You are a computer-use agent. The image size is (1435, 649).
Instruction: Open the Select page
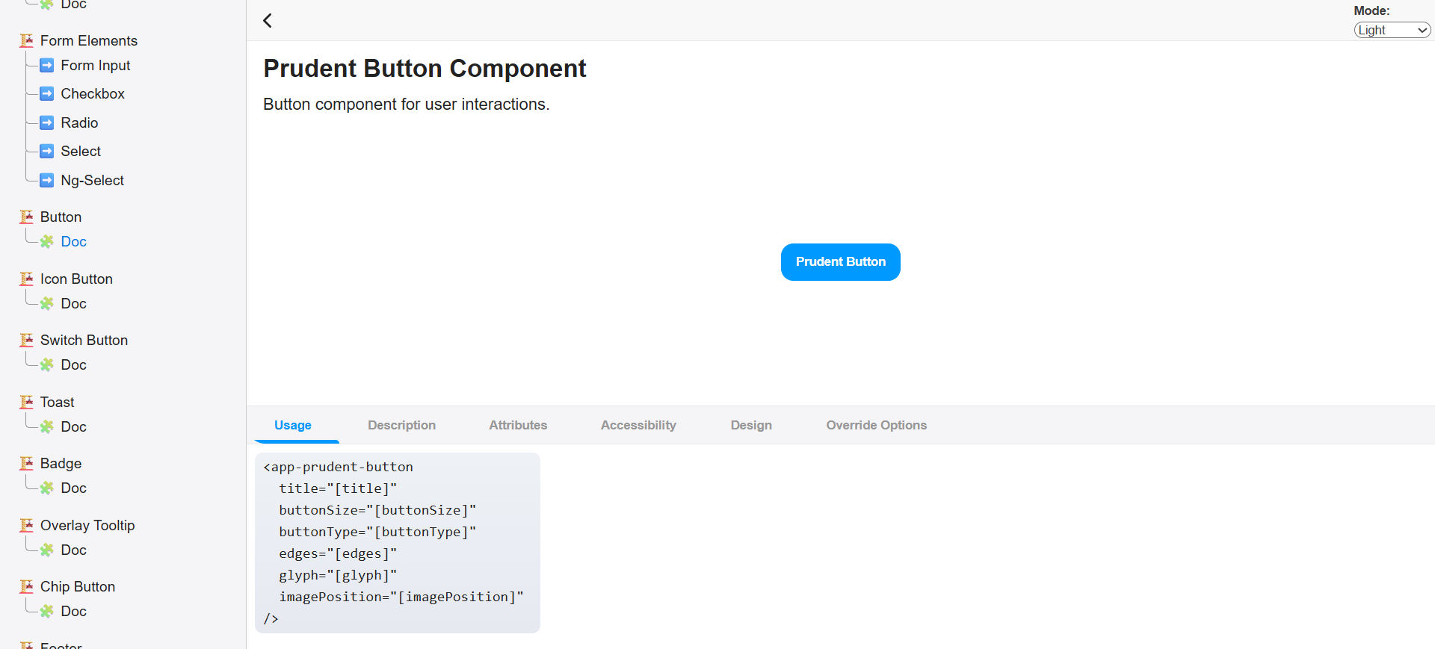(x=81, y=151)
